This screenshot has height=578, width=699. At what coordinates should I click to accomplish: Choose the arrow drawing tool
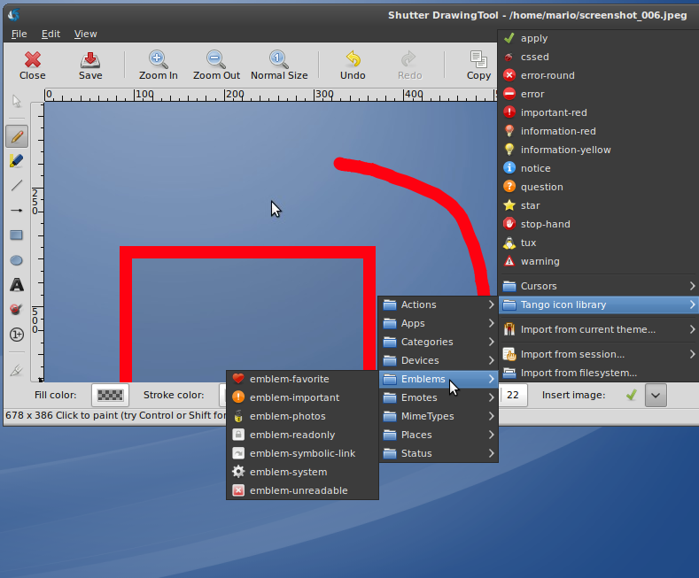pyautogui.click(x=16, y=211)
